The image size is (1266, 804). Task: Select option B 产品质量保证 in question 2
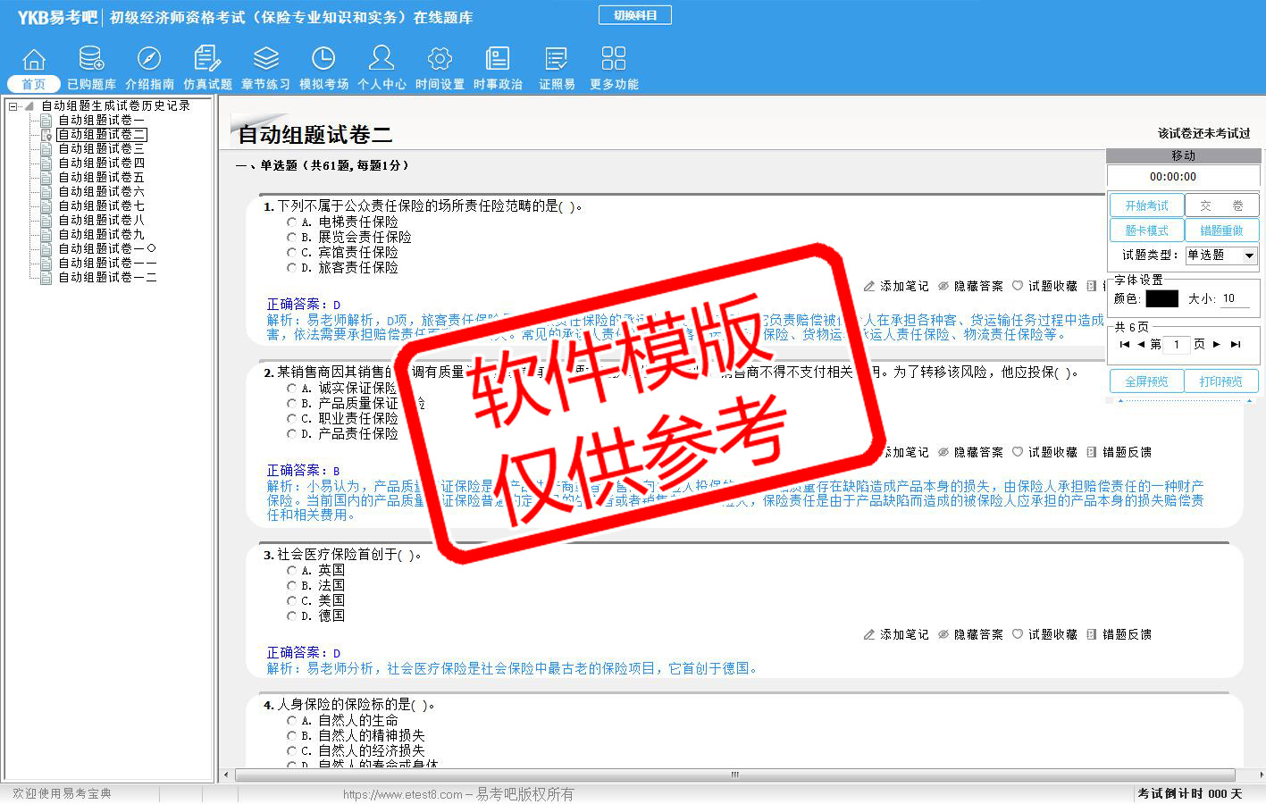click(x=292, y=404)
